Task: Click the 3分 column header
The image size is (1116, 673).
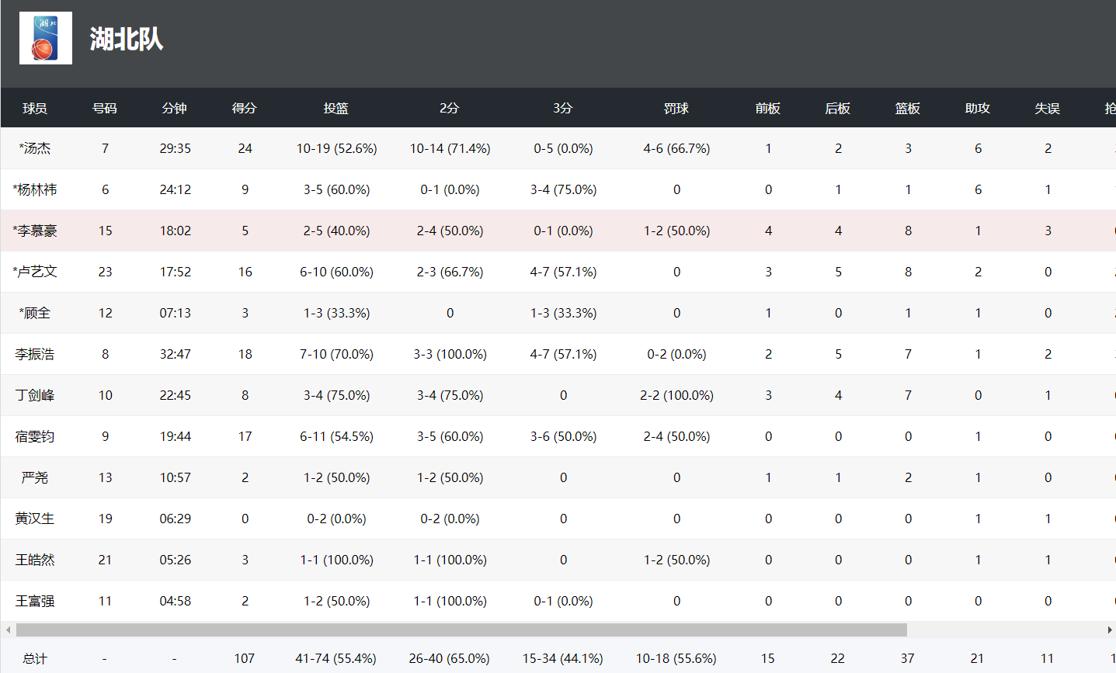Action: pyautogui.click(x=563, y=108)
